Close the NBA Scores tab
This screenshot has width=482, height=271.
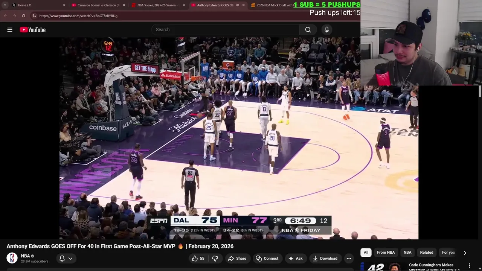coord(184,5)
